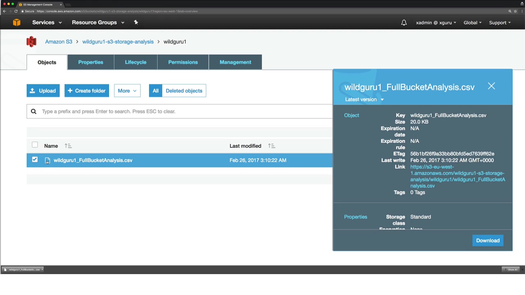Open the Lifecycle tab
Viewport: 525px width, 295px height.
tap(136, 62)
